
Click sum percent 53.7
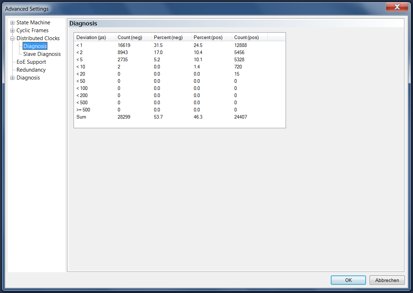pos(158,117)
